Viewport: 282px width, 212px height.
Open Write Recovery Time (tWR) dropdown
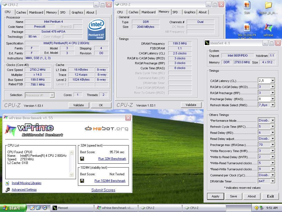273,151
